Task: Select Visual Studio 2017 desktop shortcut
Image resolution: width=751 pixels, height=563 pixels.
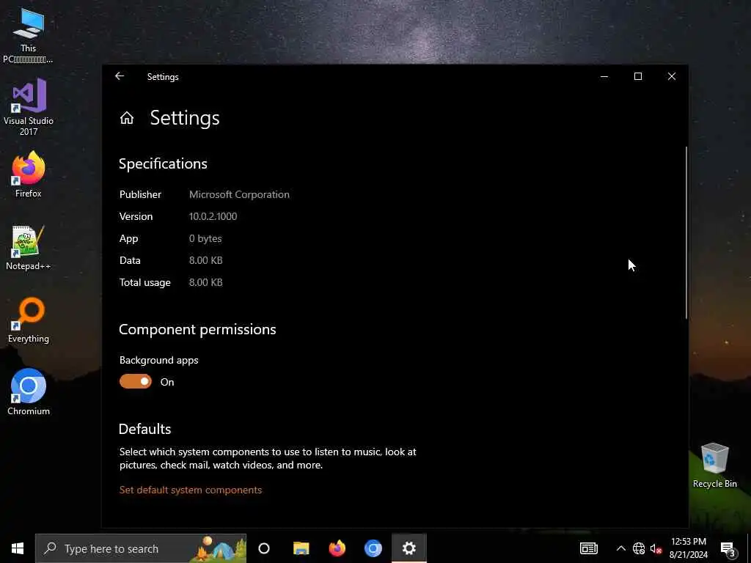Action: [29, 108]
